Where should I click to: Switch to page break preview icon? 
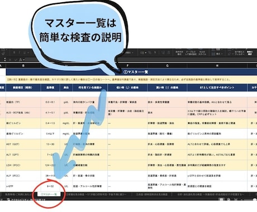point(236,200)
